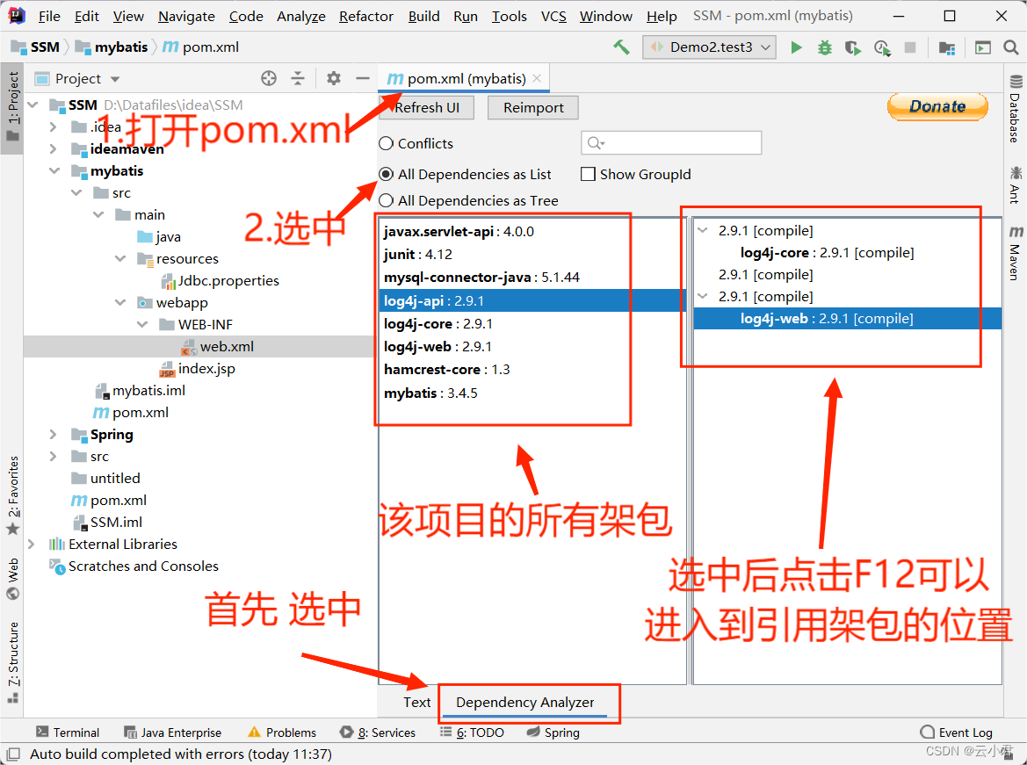Click the dependency search field
The height and width of the screenshot is (765, 1027).
click(x=671, y=143)
